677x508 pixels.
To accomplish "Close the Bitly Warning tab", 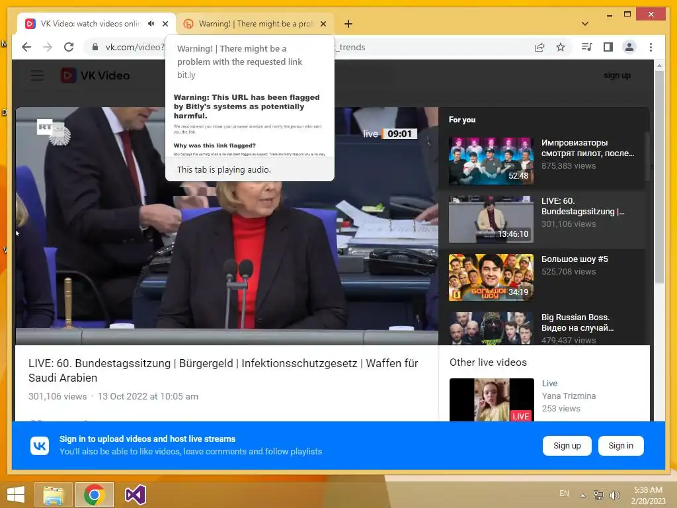I will 323,24.
